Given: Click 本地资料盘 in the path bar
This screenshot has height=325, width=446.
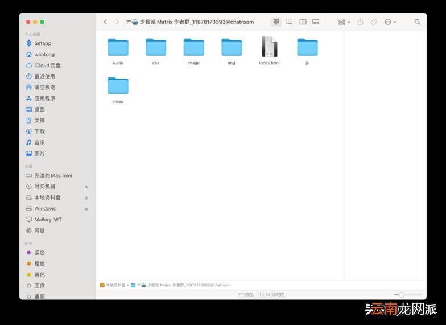Looking at the screenshot, I should pos(113,285).
